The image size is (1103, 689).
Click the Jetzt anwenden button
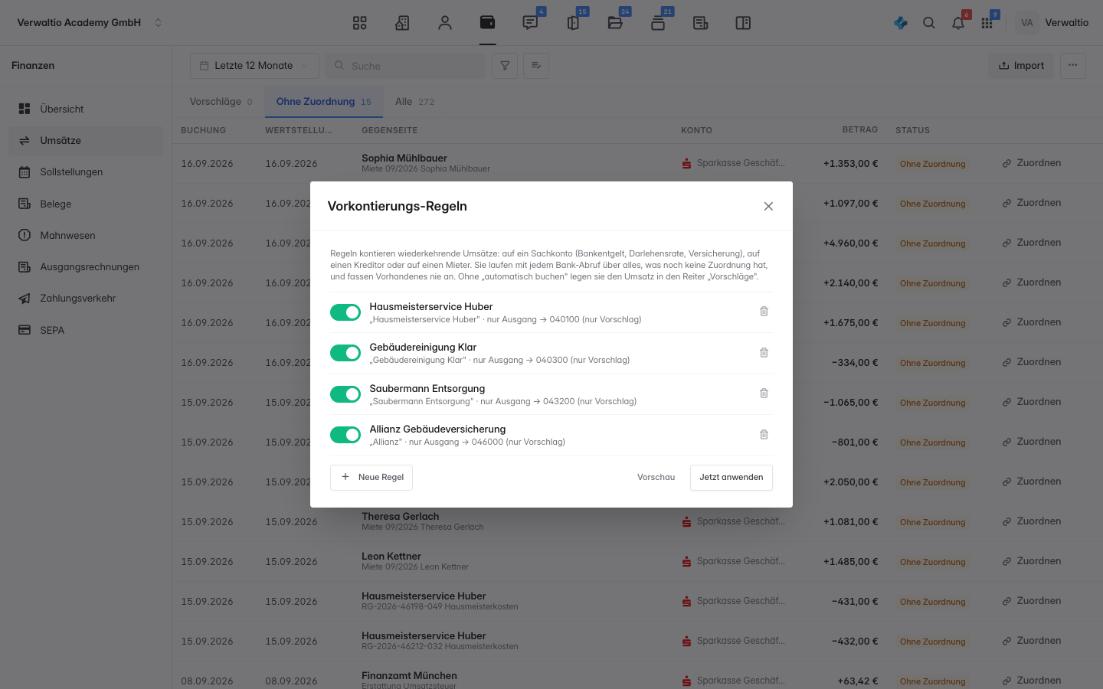click(x=732, y=478)
